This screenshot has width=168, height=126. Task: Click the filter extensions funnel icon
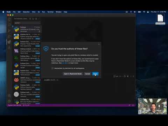(x=30, y=19)
